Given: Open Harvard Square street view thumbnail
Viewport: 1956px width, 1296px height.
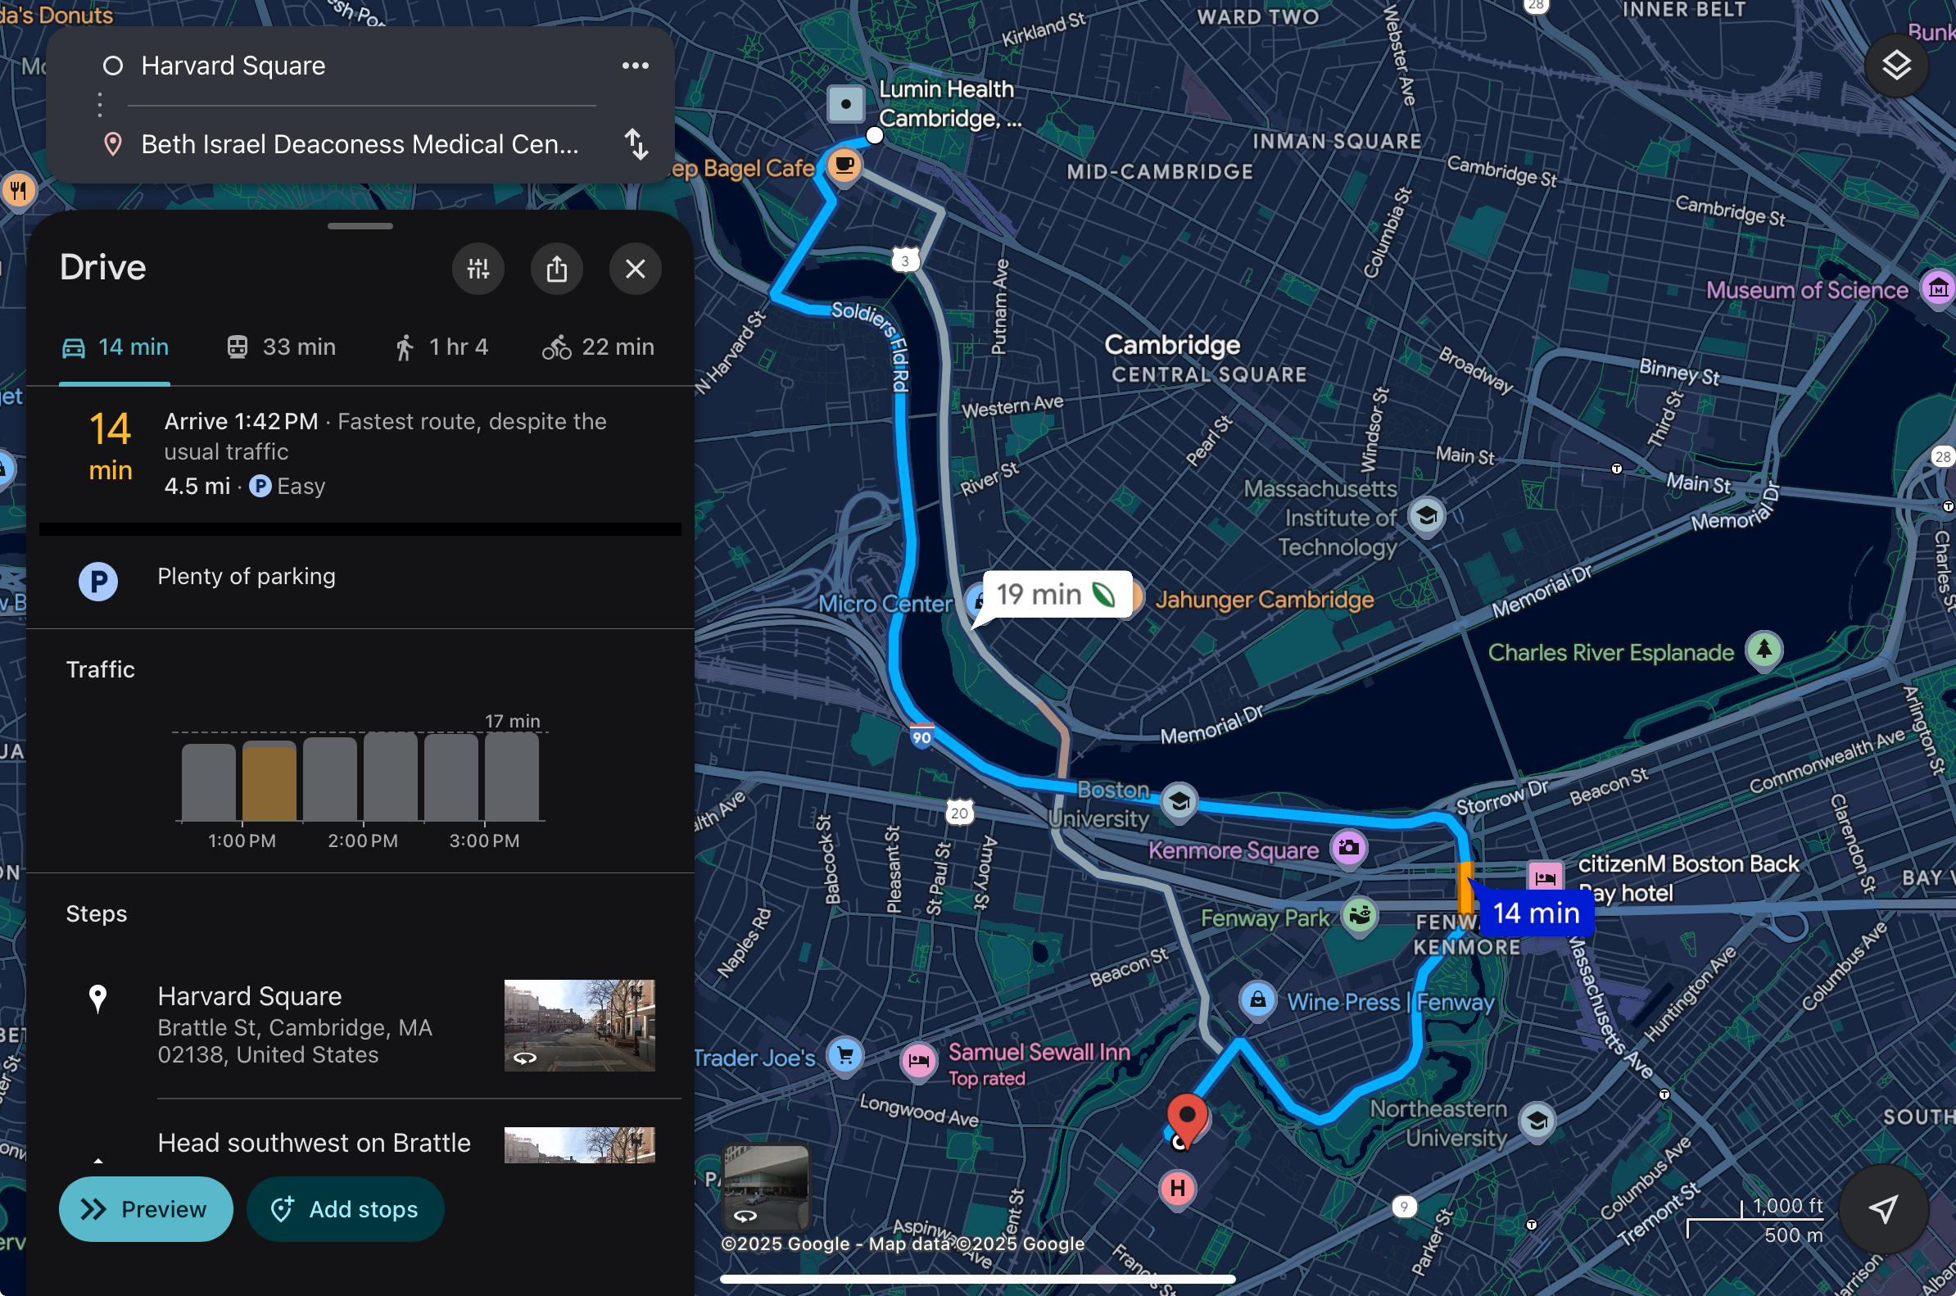Looking at the screenshot, I should pyautogui.click(x=578, y=1025).
